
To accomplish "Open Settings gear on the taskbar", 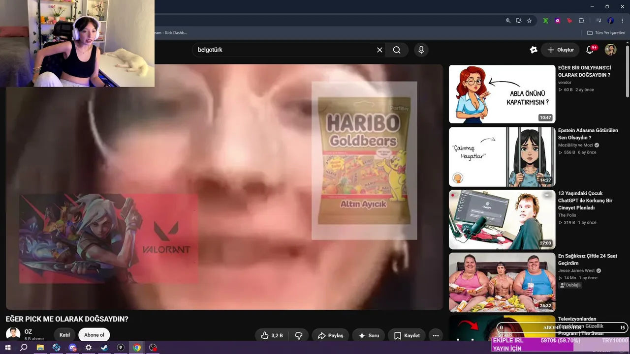I will [x=89, y=348].
